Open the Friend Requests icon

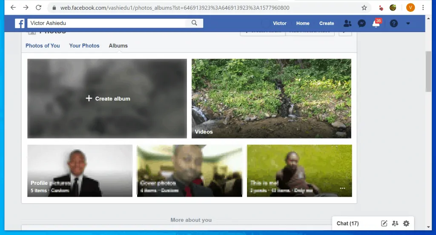click(x=347, y=23)
